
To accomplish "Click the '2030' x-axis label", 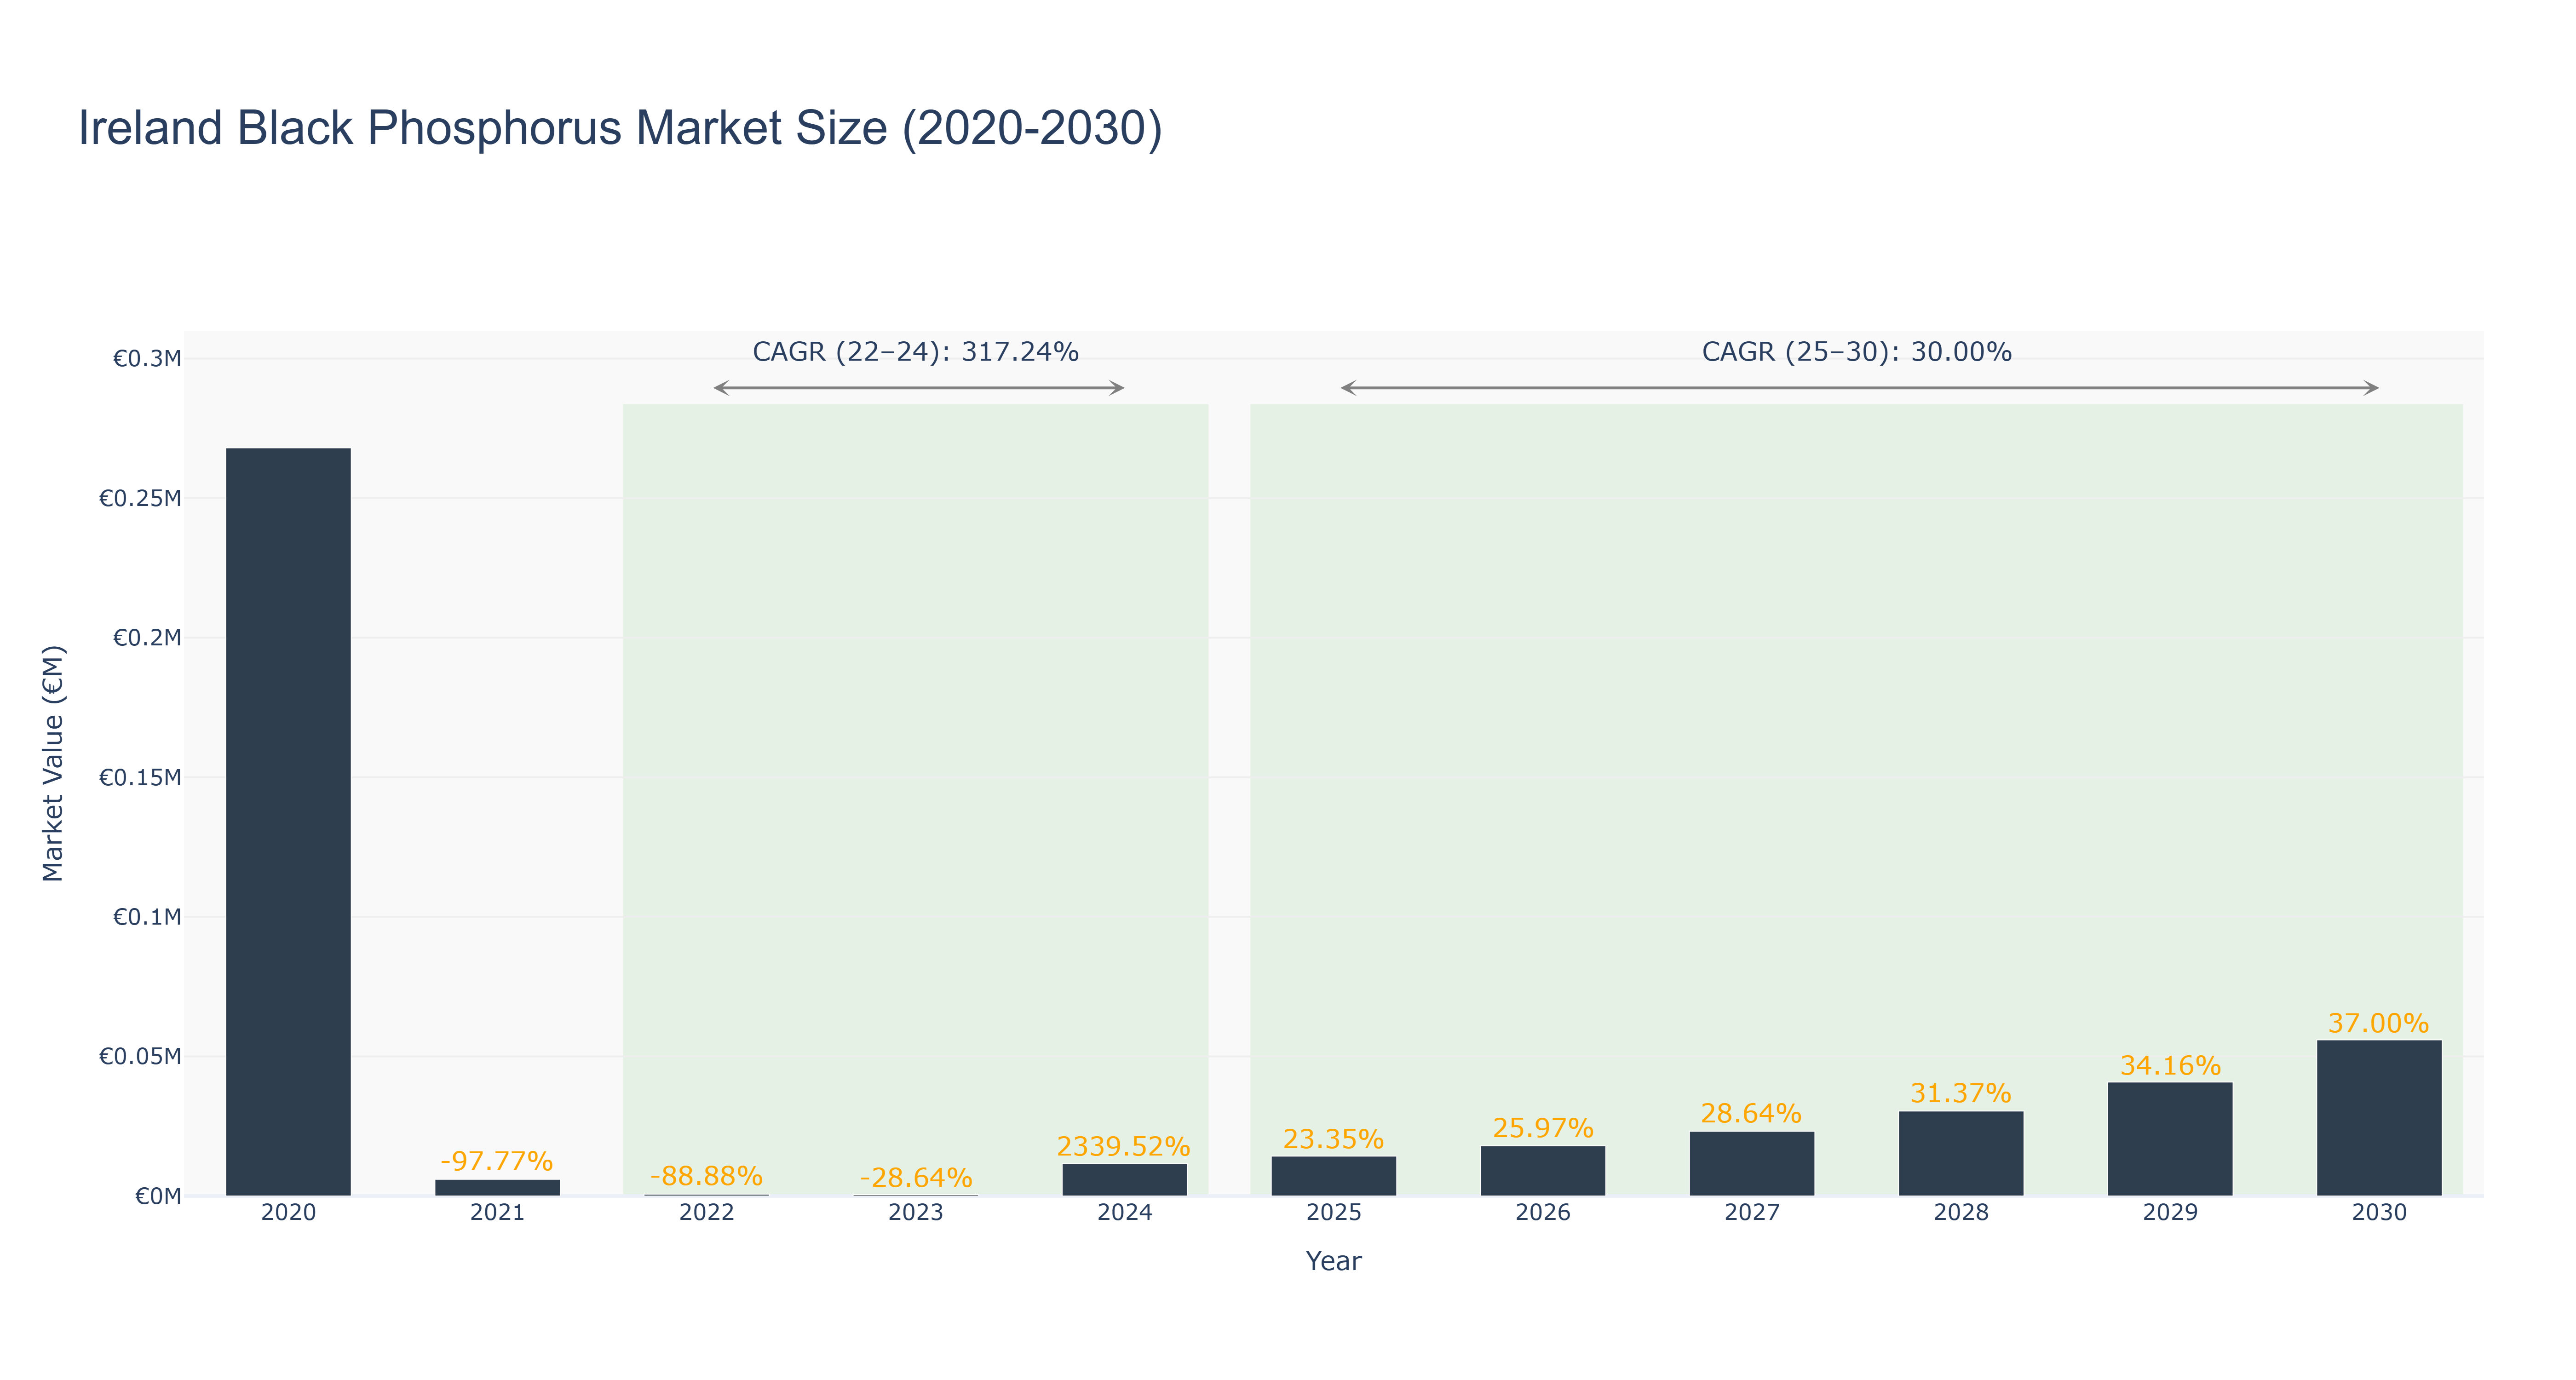I will [2379, 1213].
